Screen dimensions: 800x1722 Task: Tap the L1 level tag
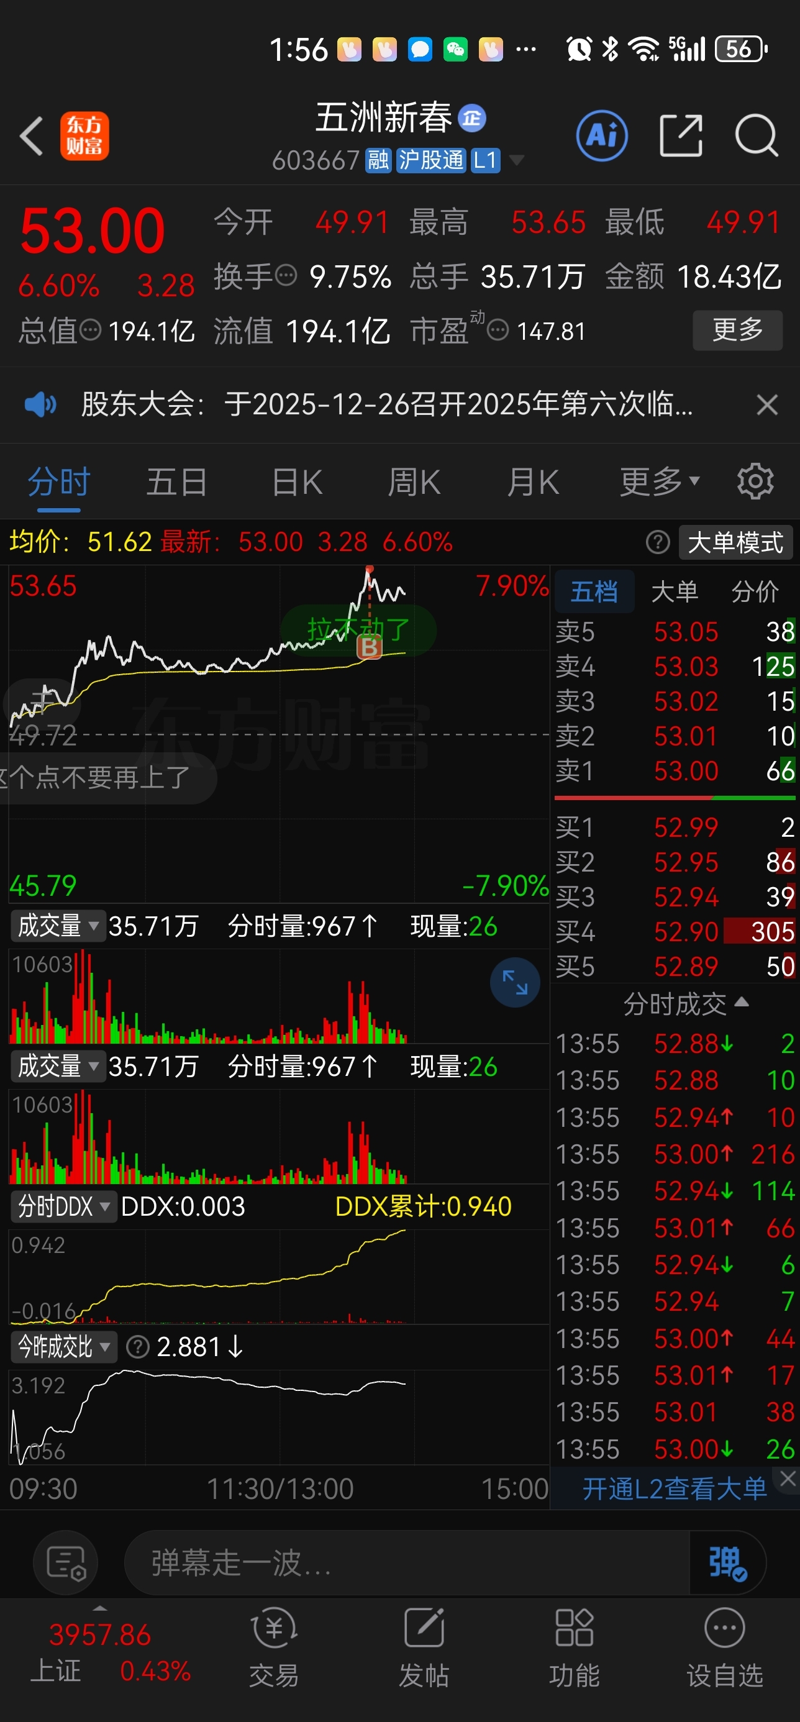(x=485, y=160)
